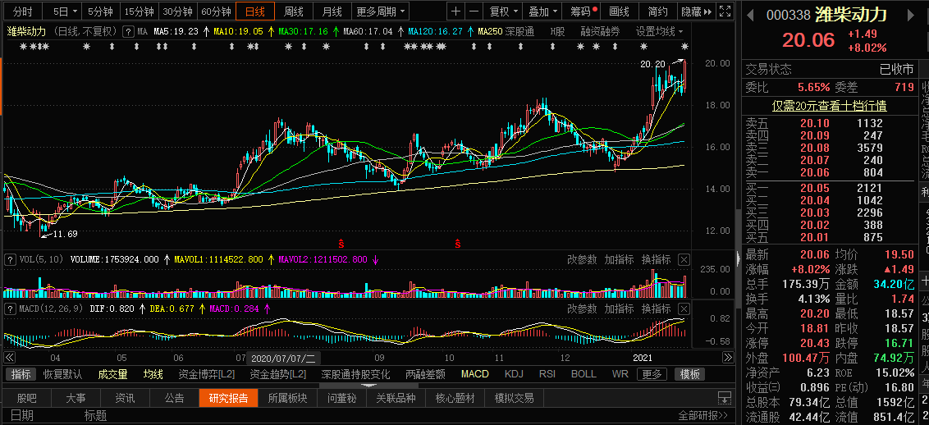This screenshot has width=929, height=425.
Task: Click 改参数 in the VOL panel
Action: pos(582,259)
